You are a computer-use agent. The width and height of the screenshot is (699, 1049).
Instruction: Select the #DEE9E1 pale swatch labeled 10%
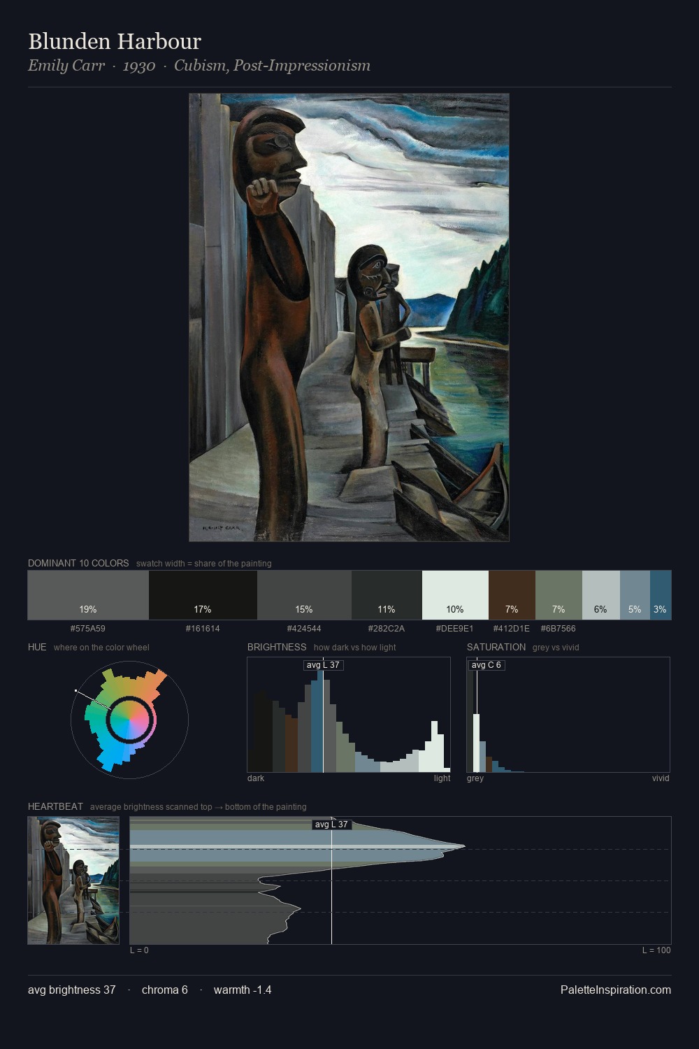pos(455,595)
